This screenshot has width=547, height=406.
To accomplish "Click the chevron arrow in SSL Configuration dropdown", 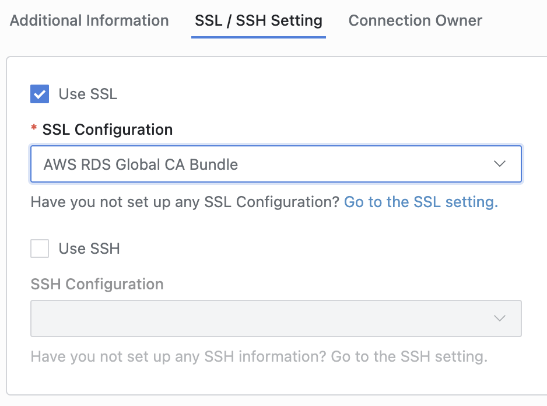I will [x=499, y=164].
